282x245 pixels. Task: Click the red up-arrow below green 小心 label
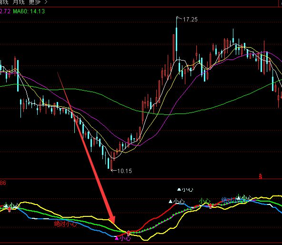[210, 206]
